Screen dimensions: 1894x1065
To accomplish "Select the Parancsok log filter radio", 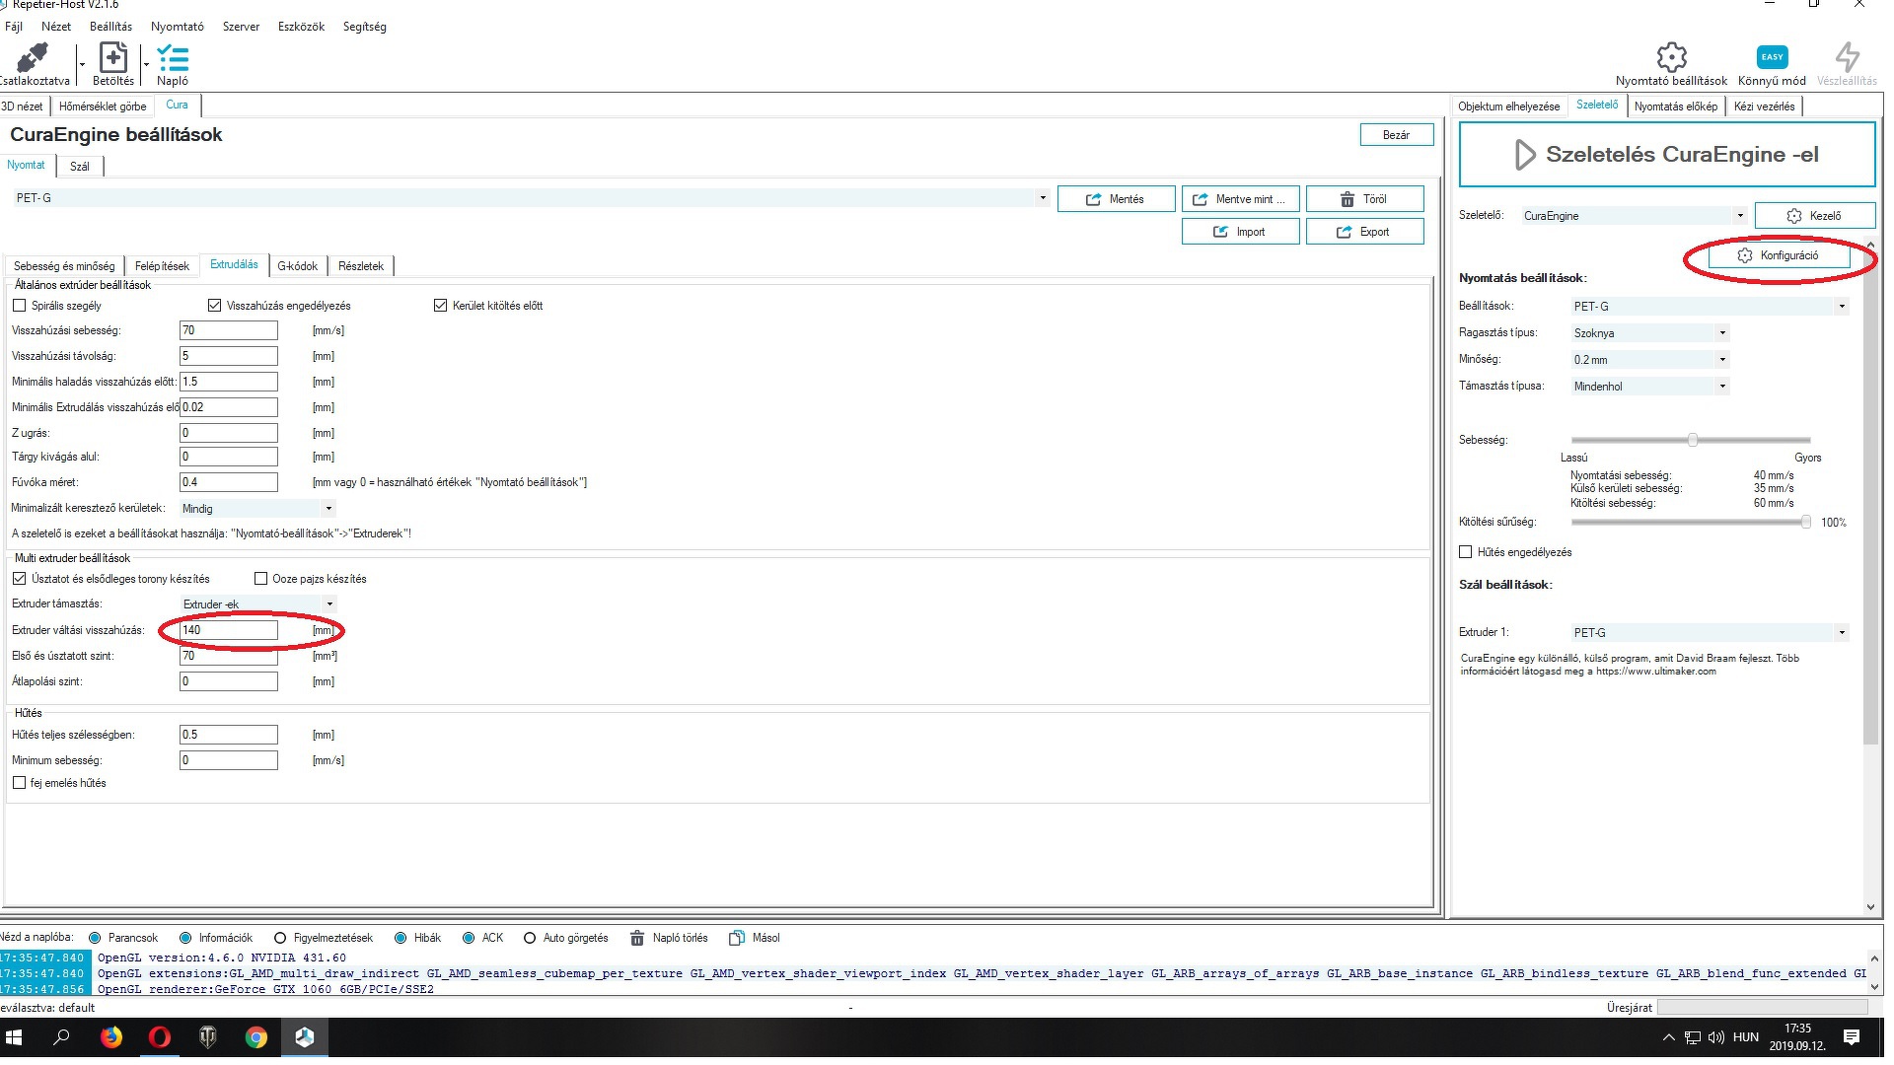I will (95, 938).
